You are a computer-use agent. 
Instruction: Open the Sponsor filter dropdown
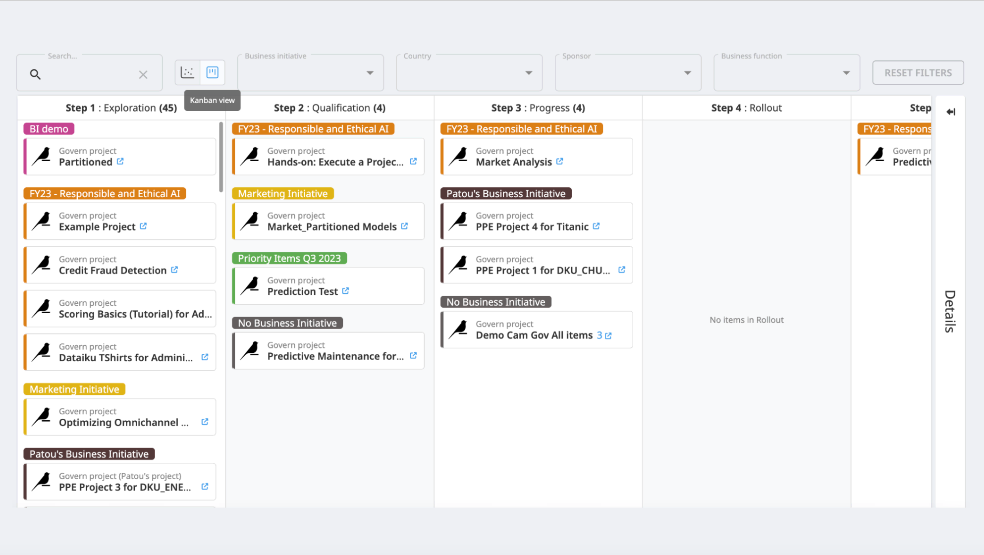point(628,73)
